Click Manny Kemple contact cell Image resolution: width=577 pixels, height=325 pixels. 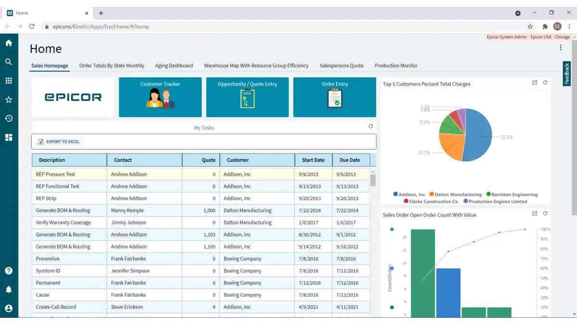(145, 210)
